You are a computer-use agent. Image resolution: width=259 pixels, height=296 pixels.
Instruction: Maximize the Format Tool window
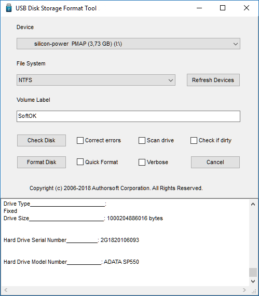click(x=223, y=8)
